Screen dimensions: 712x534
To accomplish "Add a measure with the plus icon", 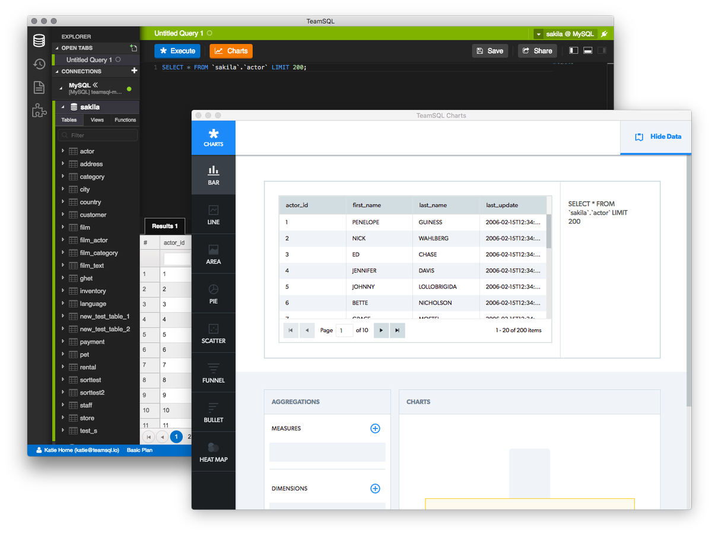I will [x=375, y=428].
